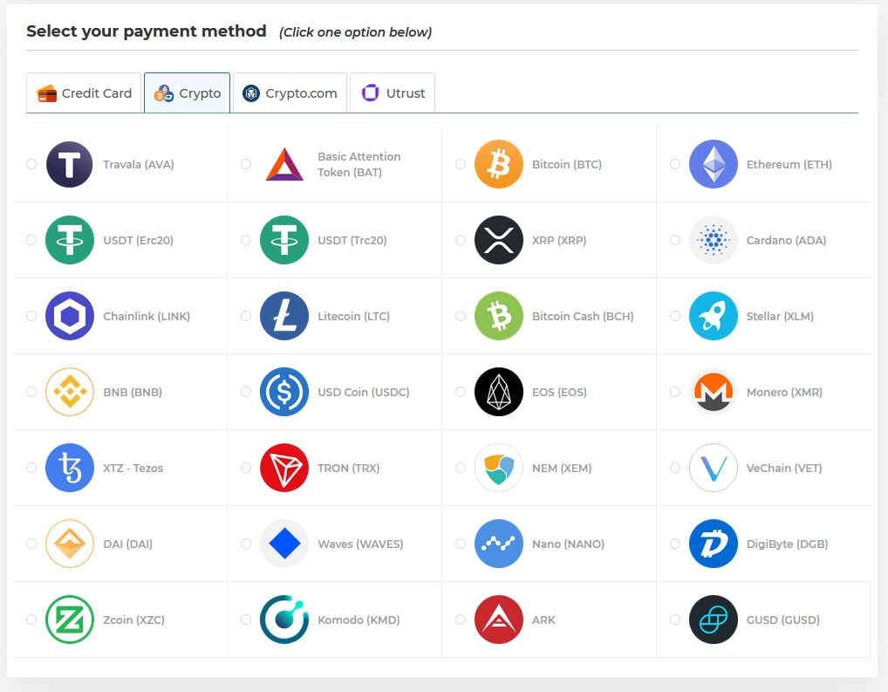Click the Travala (AVA) coin icon
This screenshot has height=692, width=888.
[x=70, y=164]
